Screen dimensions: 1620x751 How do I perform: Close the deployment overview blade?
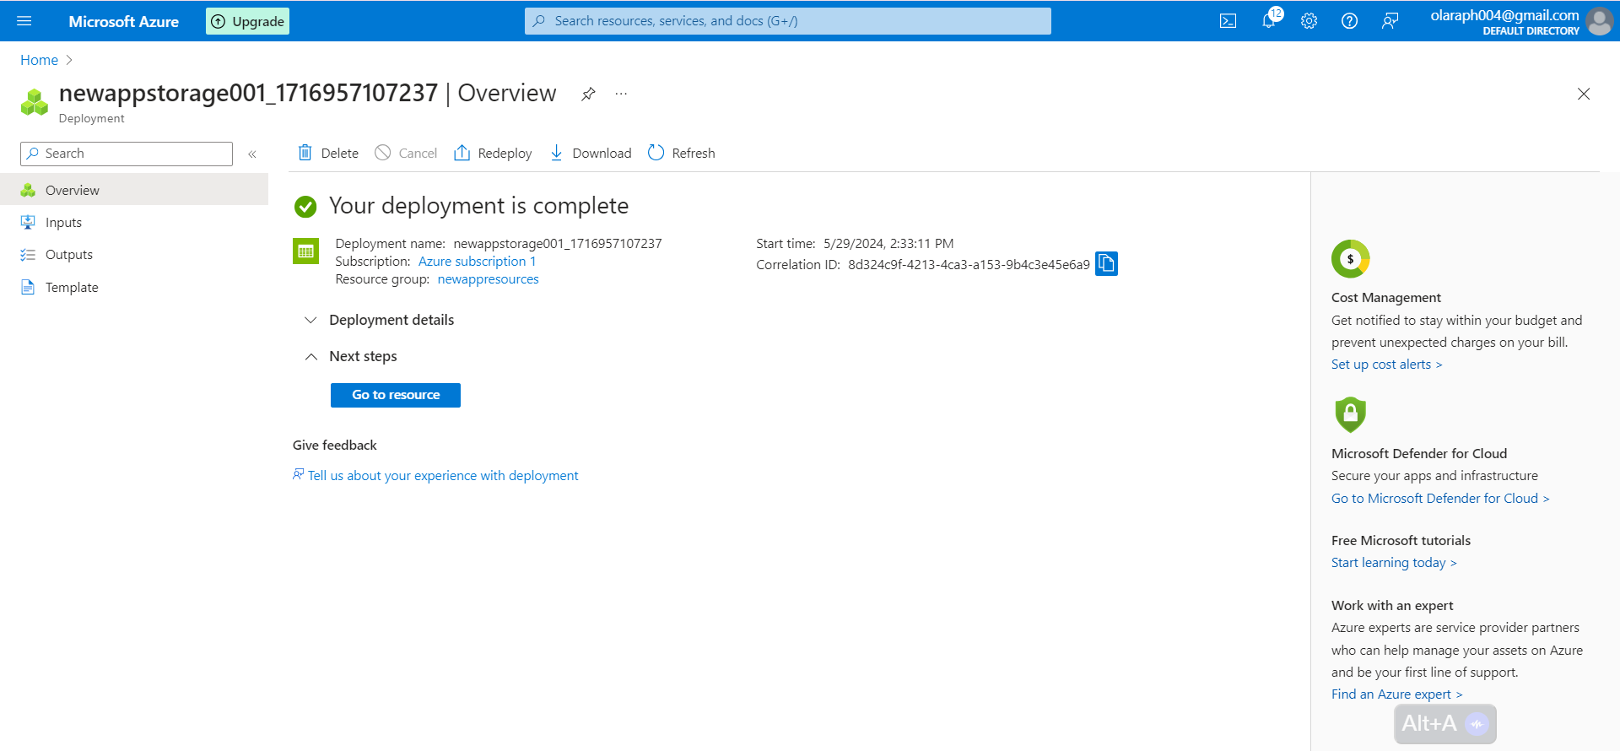(1584, 94)
